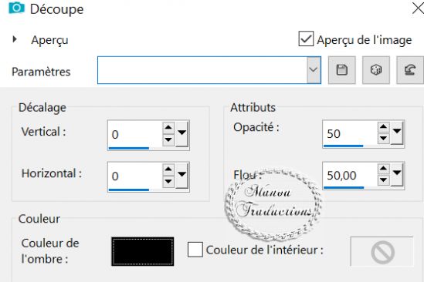424x282 pixels.
Task: Click the reset to default arrow icon
Action: coord(410,70)
